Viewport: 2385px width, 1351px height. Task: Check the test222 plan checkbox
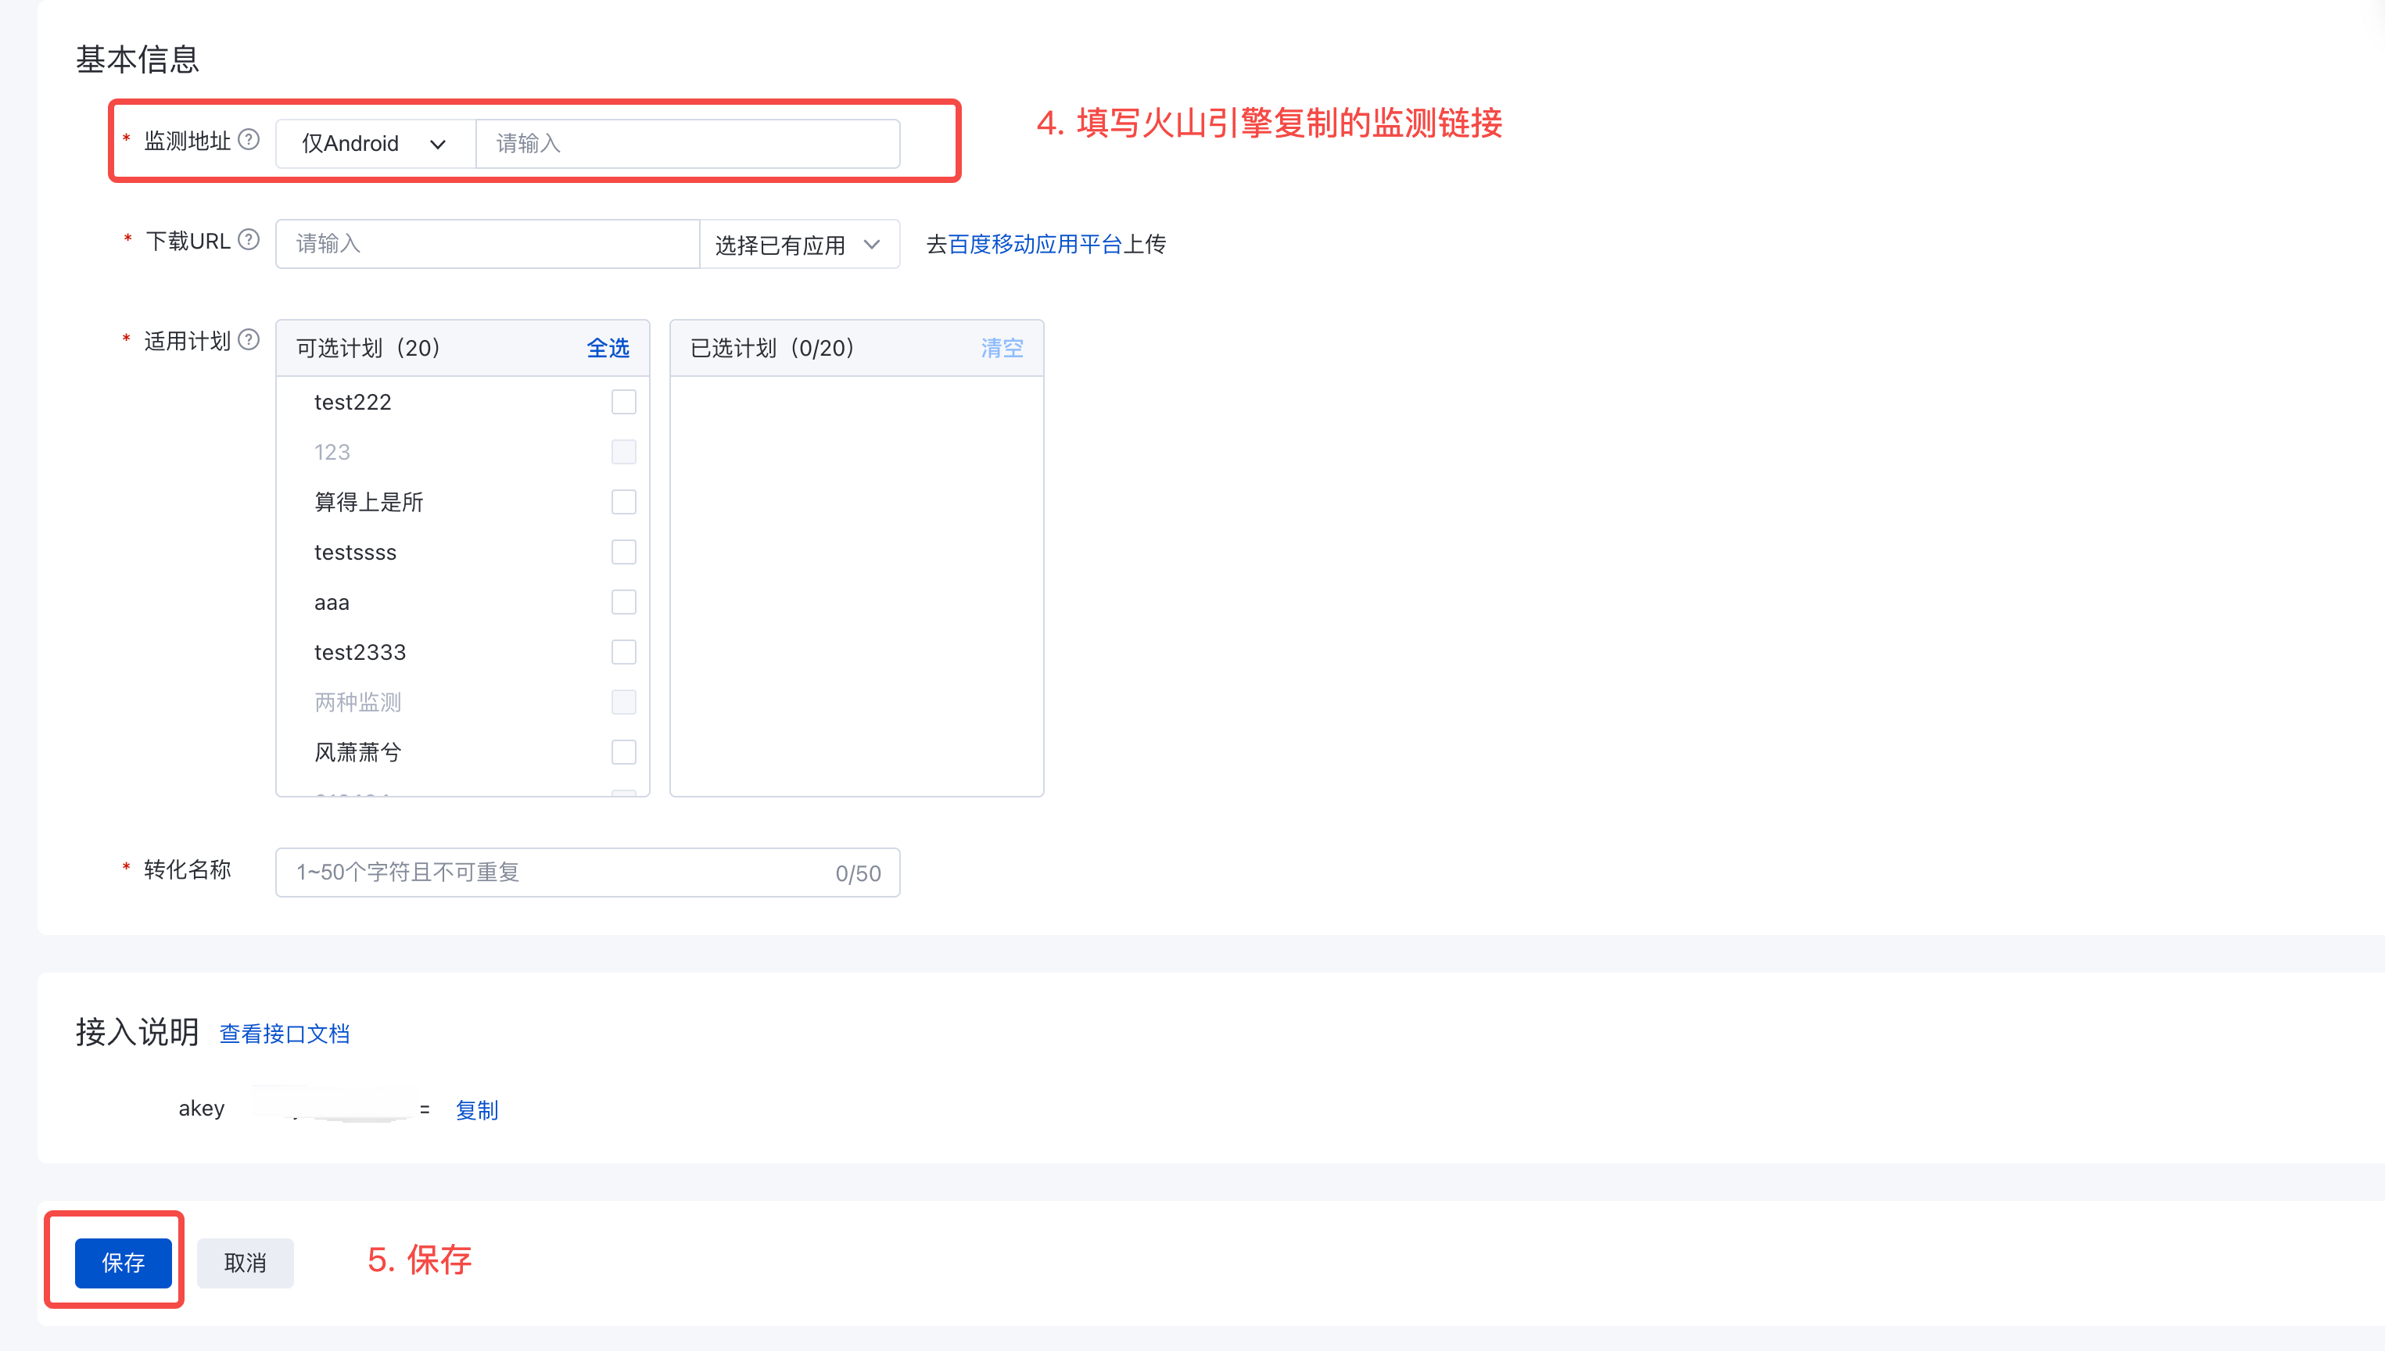[x=624, y=402]
